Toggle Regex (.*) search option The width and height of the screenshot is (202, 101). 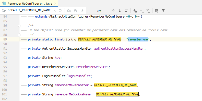tap(82, 11)
